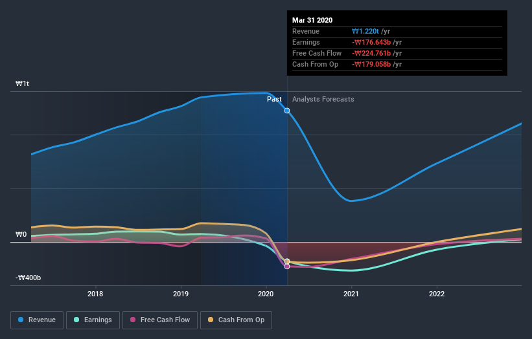Click the Cash From Op row label in tooltip

[x=315, y=64]
